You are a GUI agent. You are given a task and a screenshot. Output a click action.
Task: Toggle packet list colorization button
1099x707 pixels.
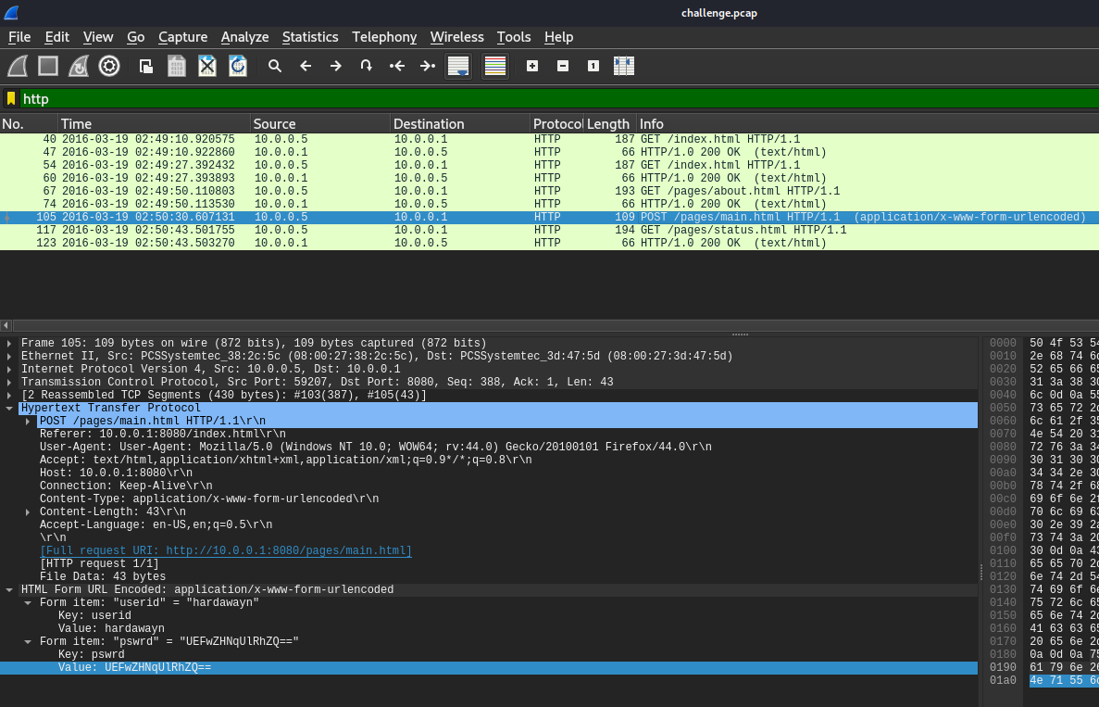click(495, 66)
